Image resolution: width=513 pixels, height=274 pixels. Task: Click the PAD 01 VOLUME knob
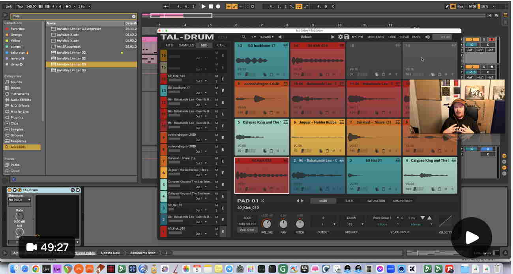tap(267, 224)
